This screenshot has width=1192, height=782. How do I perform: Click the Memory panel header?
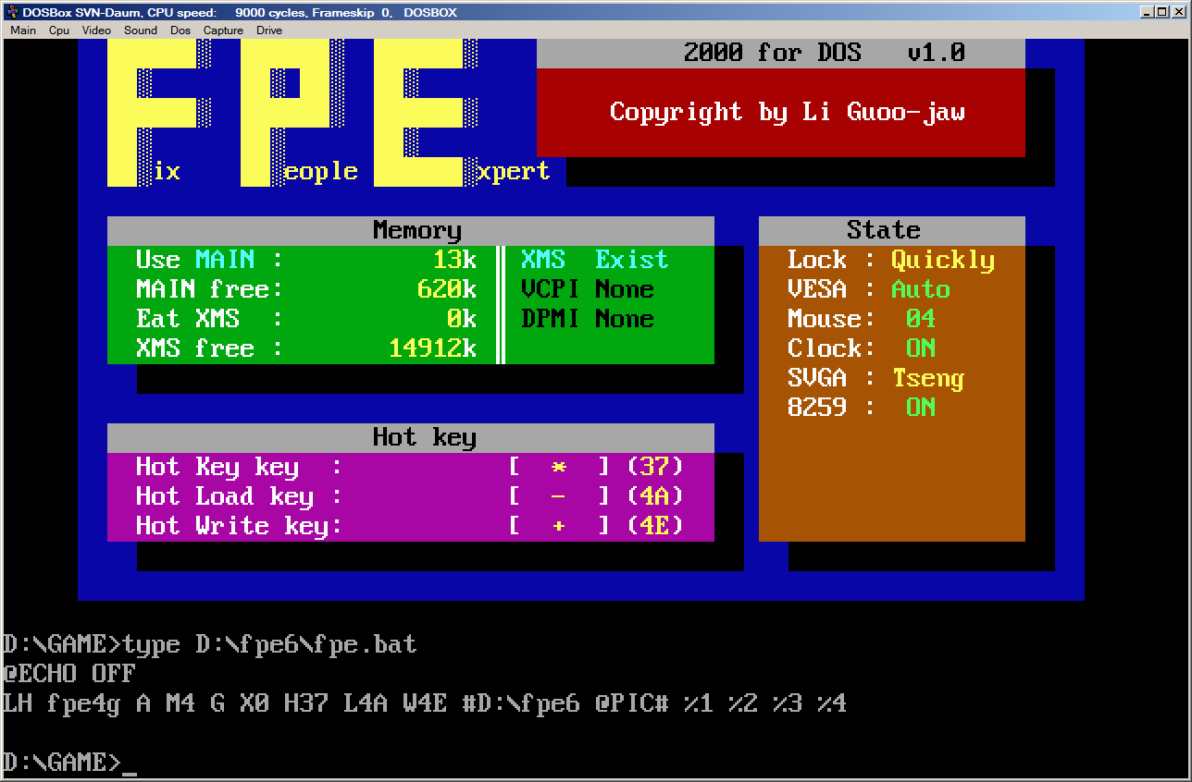click(411, 230)
